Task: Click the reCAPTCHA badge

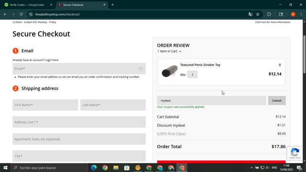Action: [x=295, y=153]
